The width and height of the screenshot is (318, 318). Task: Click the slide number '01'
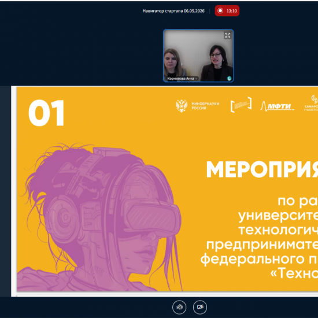pos(46,113)
